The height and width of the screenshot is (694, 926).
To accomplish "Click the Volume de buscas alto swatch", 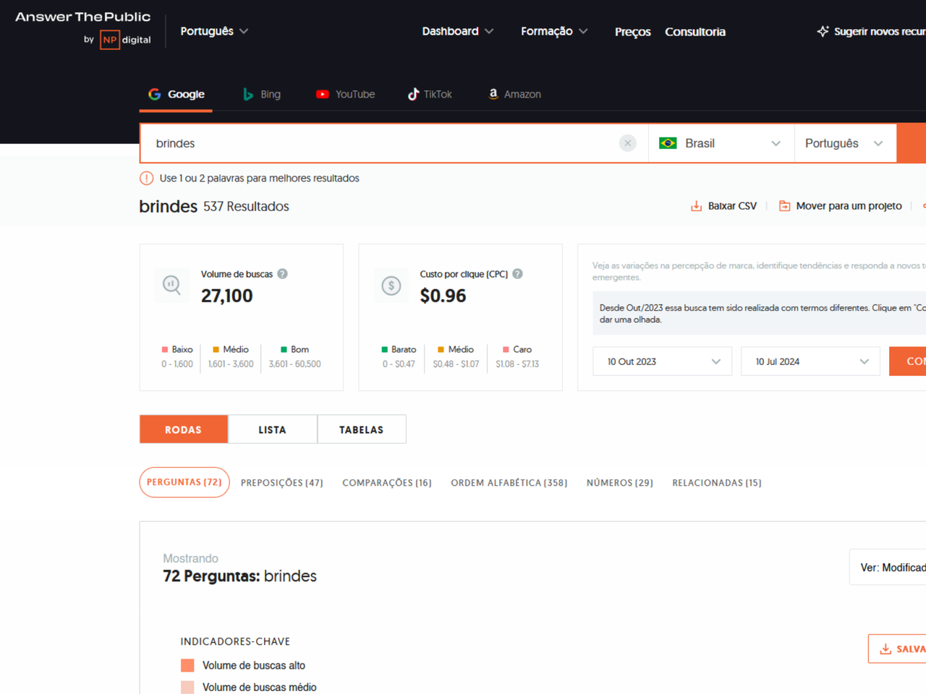I will pyautogui.click(x=187, y=665).
